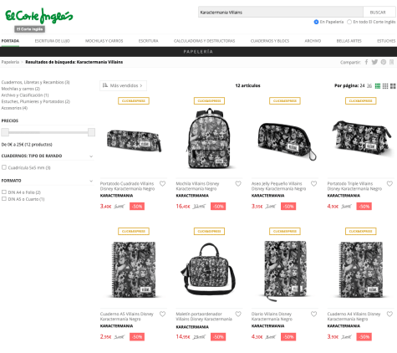Click the Buscar search button

pos(378,13)
